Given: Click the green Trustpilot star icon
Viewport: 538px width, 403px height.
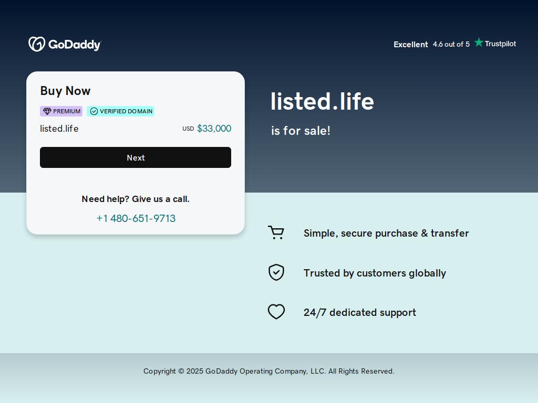Looking at the screenshot, I should tap(479, 43).
